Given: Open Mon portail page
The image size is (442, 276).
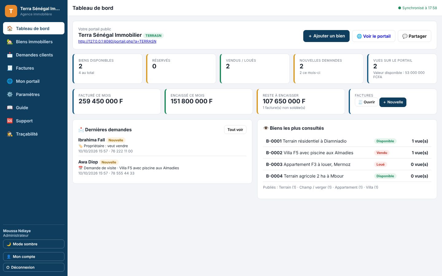Looking at the screenshot, I should (34, 81).
